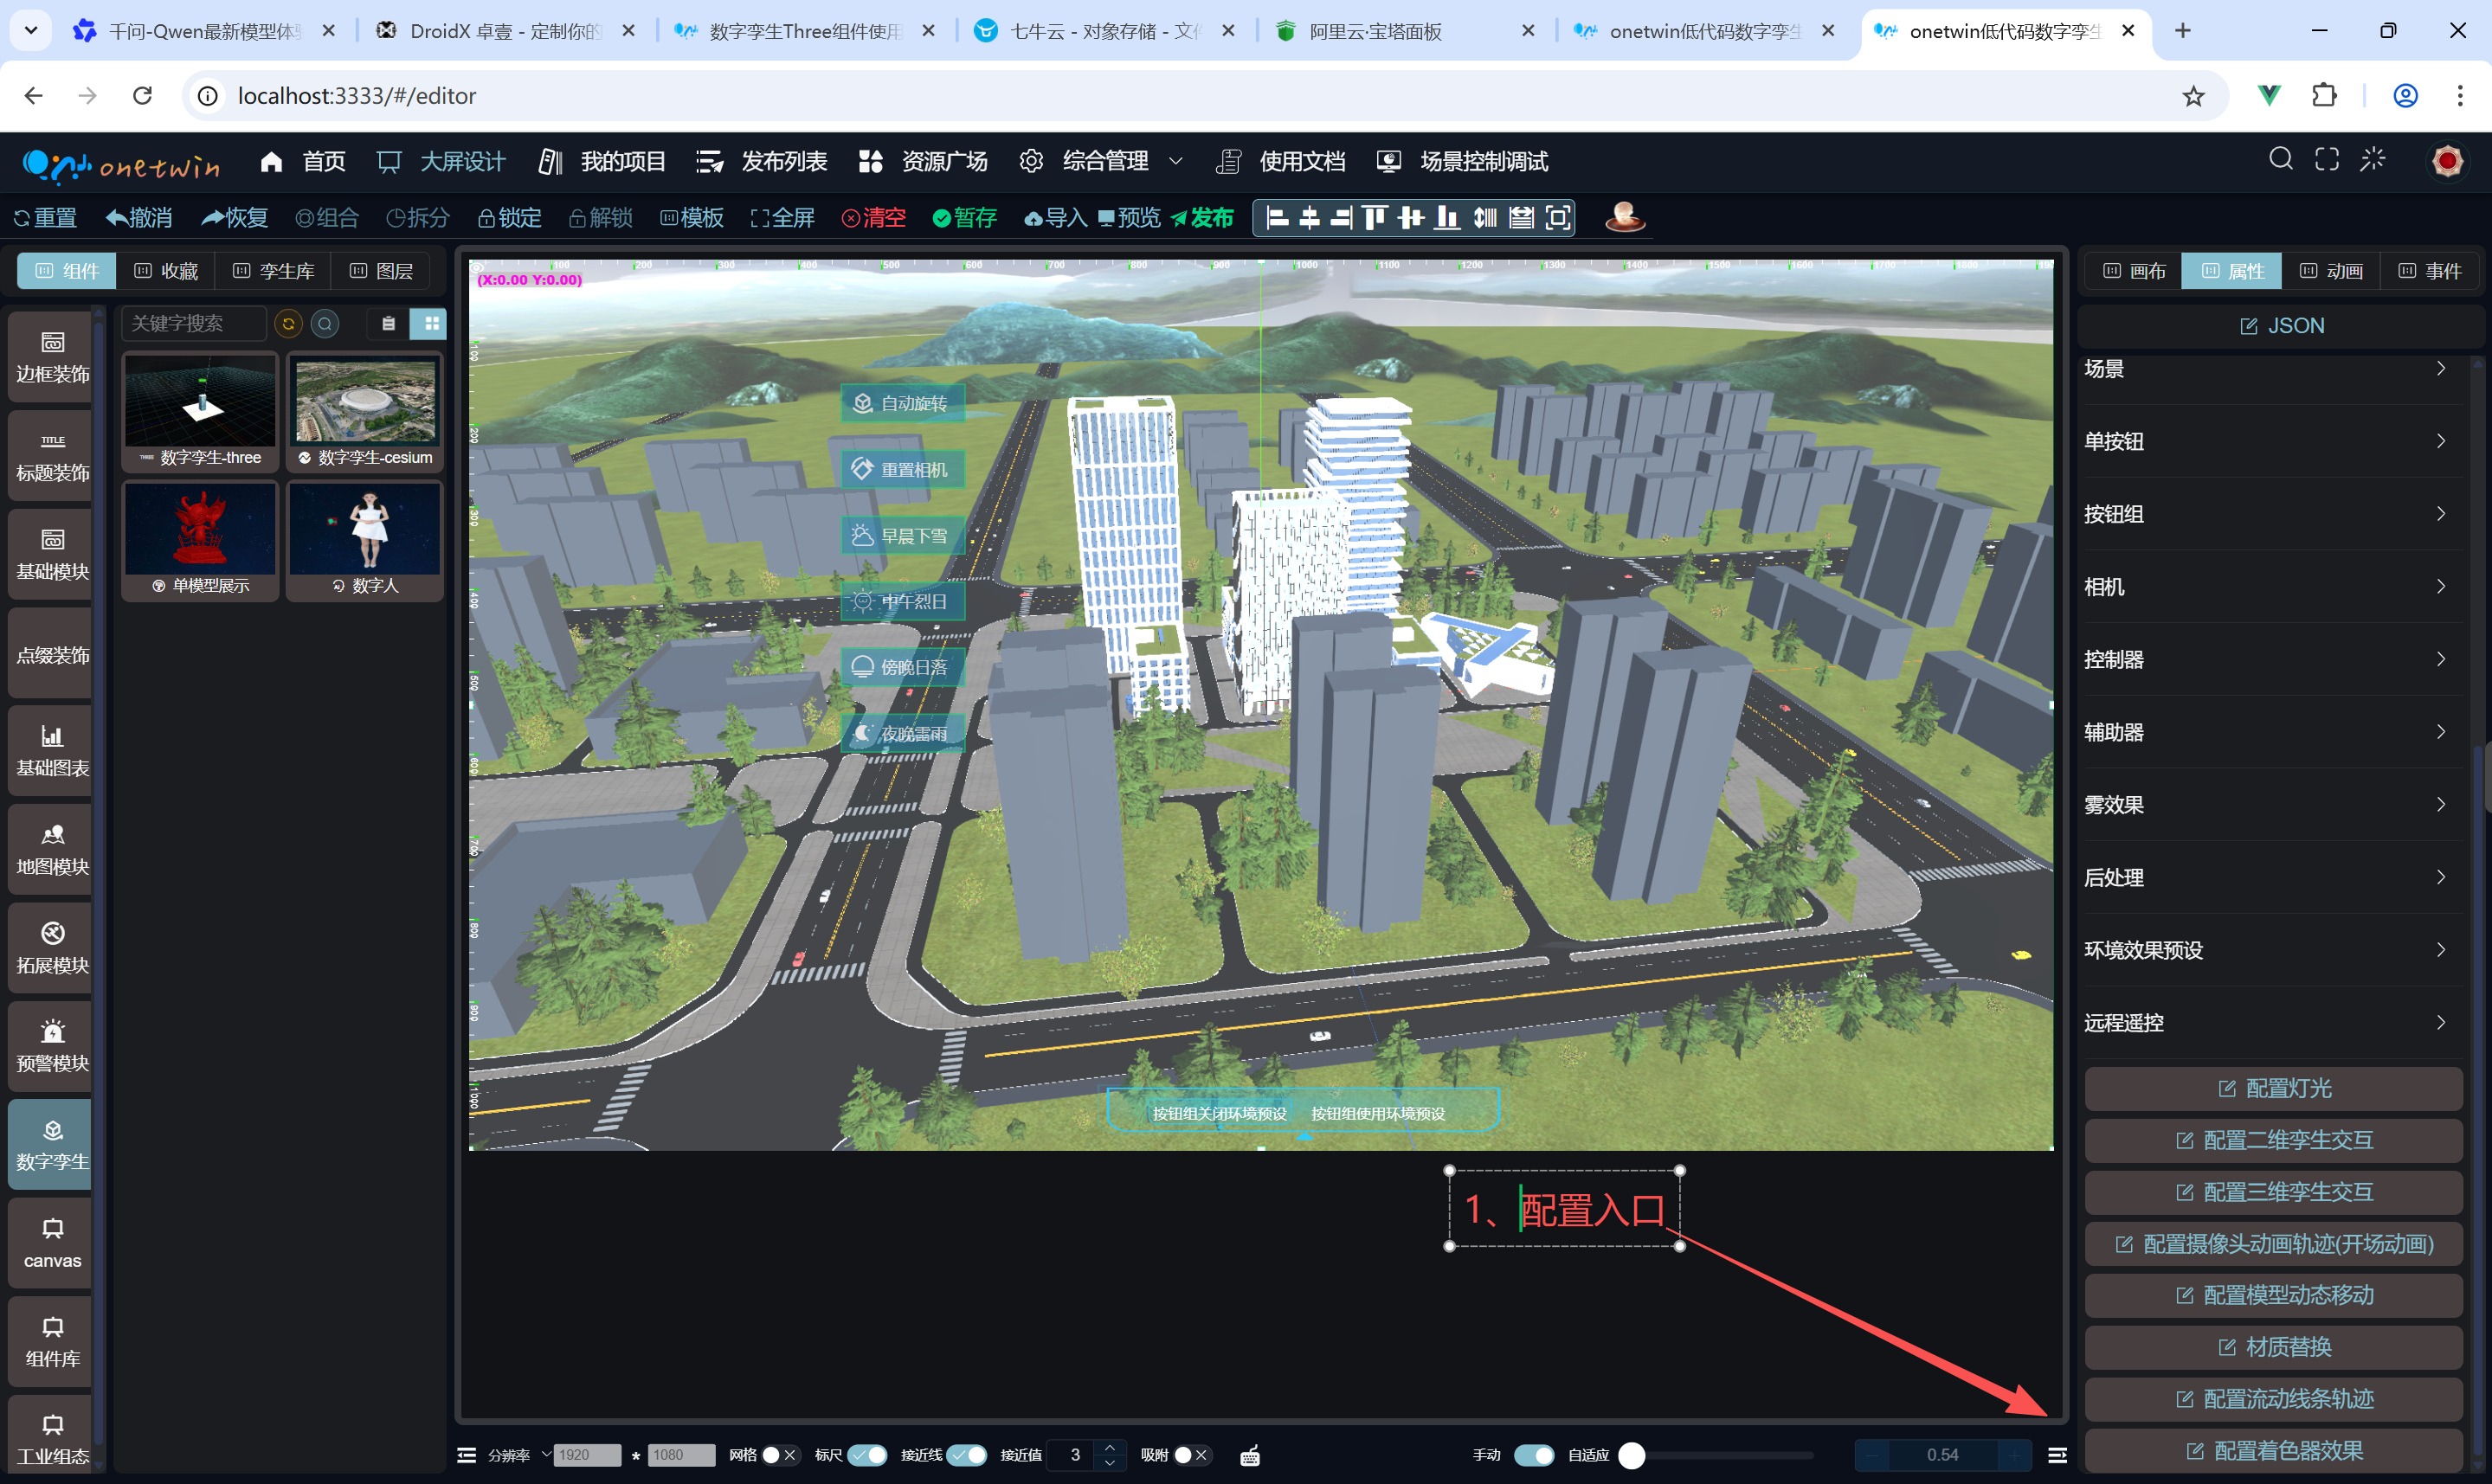Click the refresh icon beside keyword search

tap(288, 324)
